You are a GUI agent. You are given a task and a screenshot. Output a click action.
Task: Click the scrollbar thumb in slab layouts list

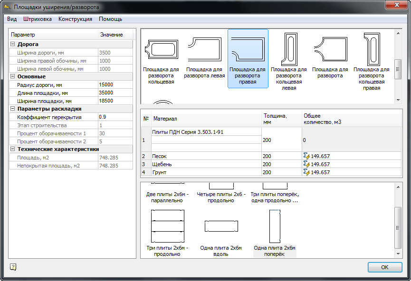click(x=398, y=227)
